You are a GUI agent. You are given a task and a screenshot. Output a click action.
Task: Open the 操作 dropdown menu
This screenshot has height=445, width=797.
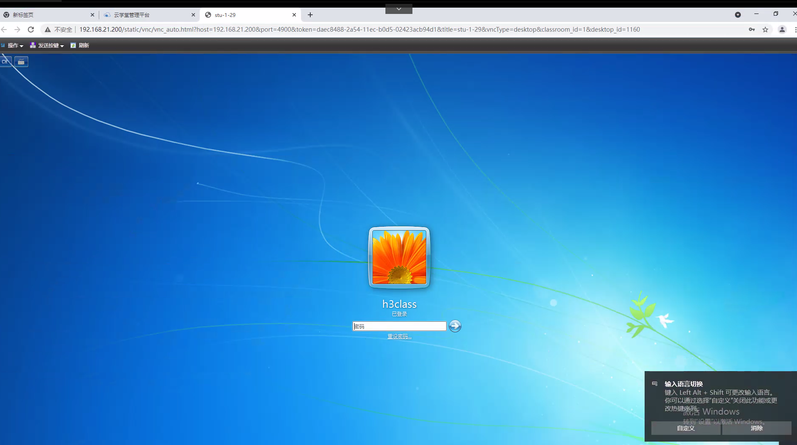(x=13, y=46)
